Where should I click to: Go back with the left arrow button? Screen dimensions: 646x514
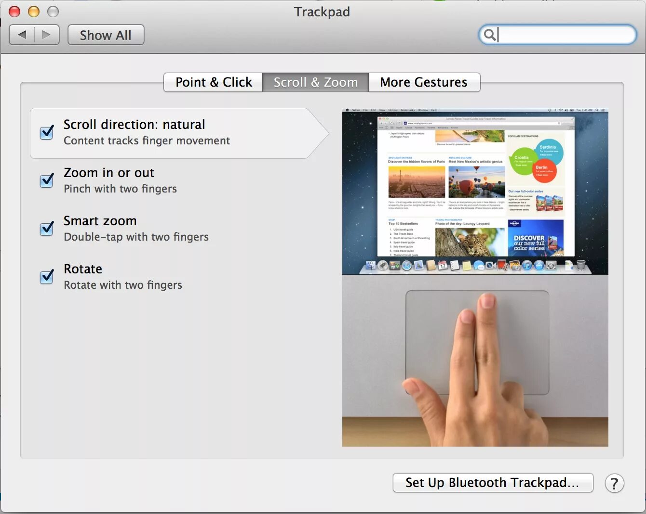pos(22,35)
